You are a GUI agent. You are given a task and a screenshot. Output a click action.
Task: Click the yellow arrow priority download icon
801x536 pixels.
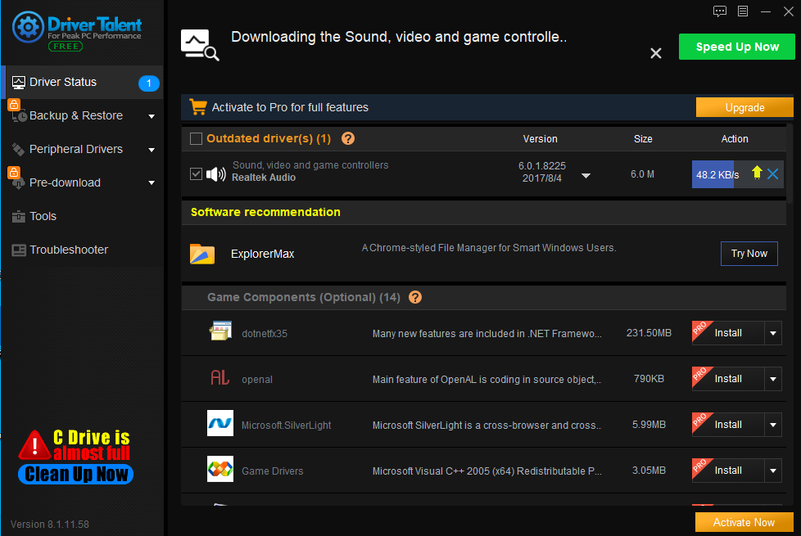click(757, 173)
